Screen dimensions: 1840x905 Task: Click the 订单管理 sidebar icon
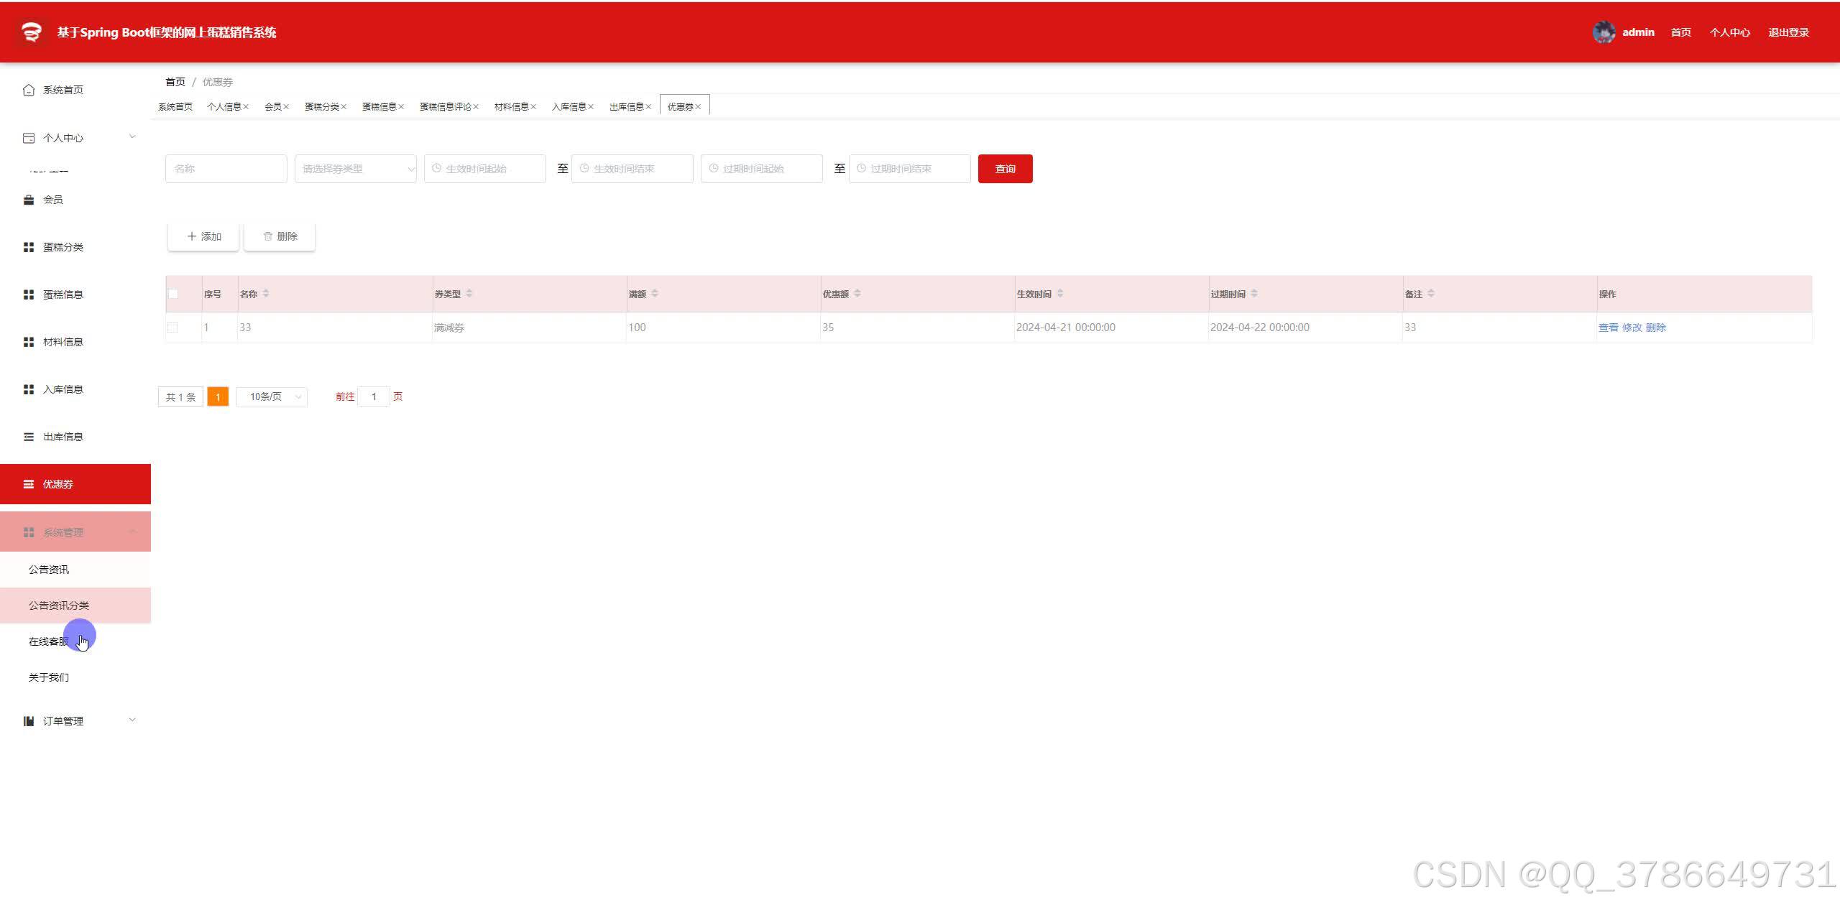[x=29, y=721]
